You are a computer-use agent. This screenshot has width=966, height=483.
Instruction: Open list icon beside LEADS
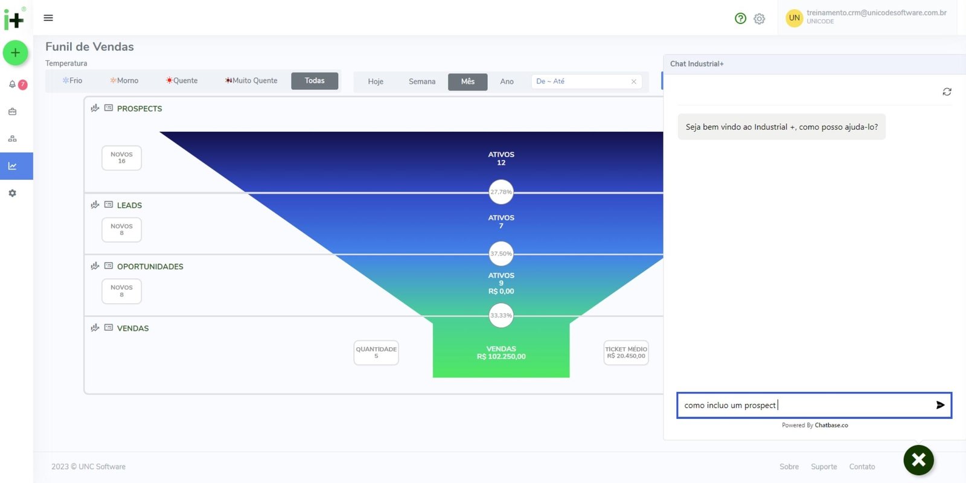(x=109, y=205)
